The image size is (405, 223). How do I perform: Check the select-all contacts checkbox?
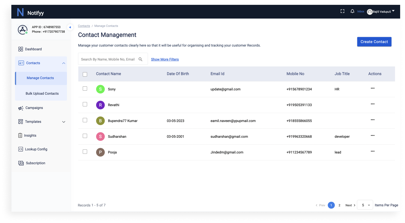pos(85,74)
